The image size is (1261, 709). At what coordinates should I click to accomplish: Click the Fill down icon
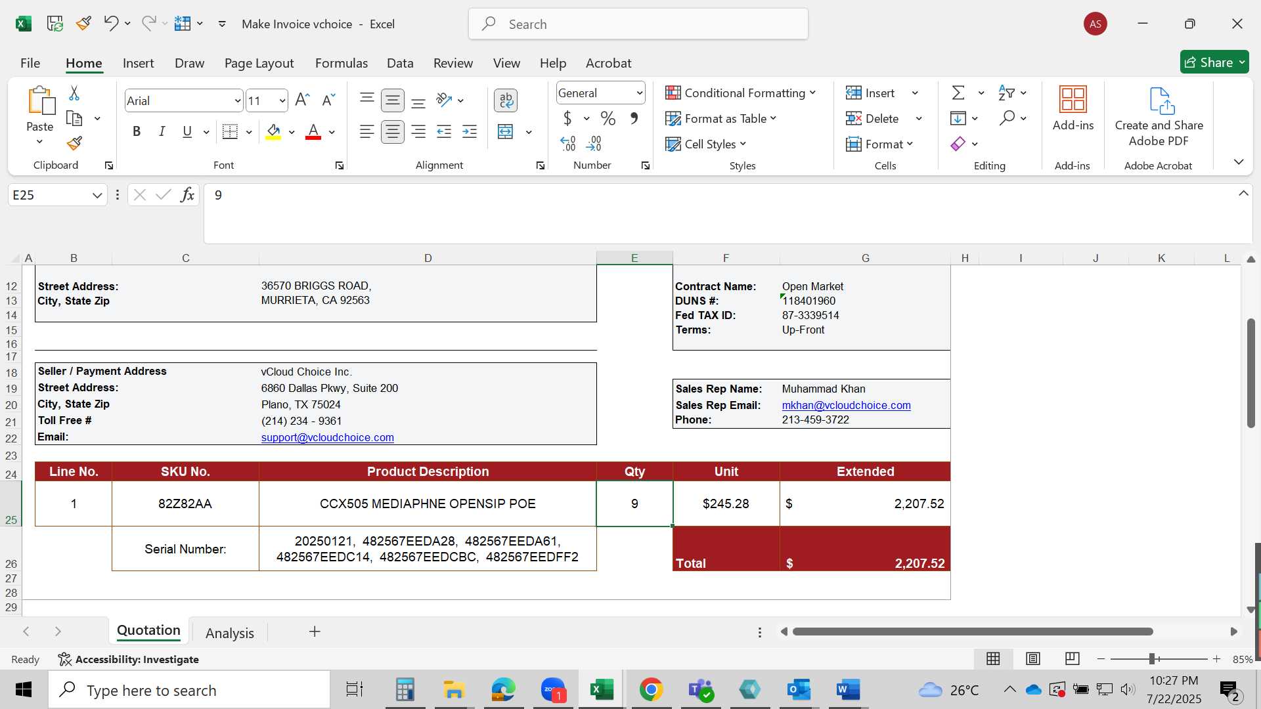tap(958, 119)
